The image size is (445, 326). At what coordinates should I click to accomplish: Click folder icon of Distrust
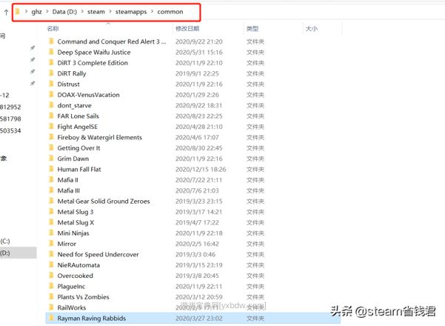click(51, 84)
